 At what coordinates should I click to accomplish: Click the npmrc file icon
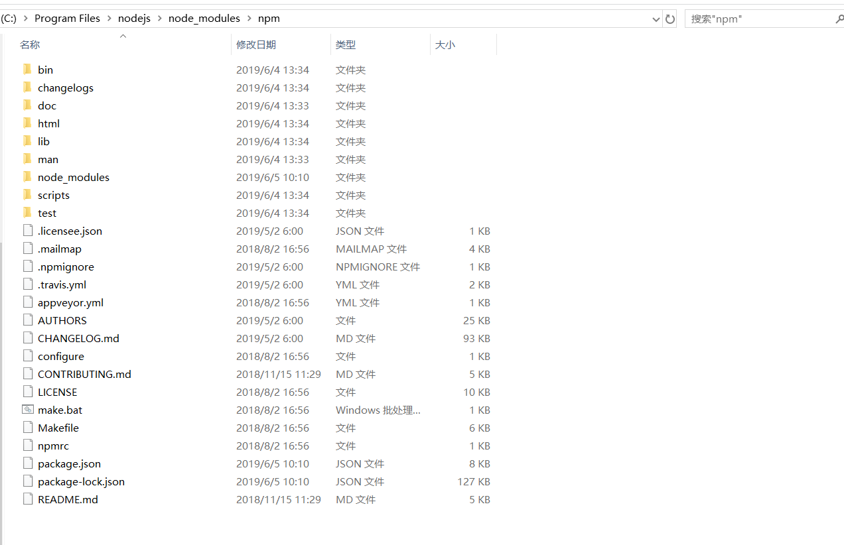pyautogui.click(x=27, y=446)
